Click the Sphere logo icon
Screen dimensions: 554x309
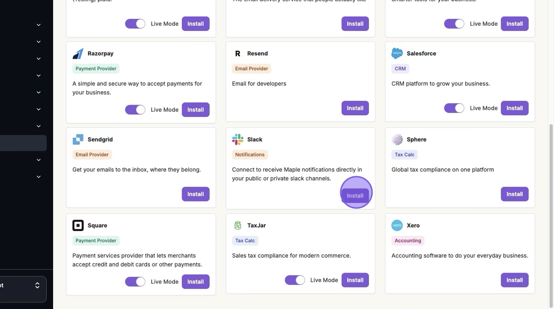click(397, 139)
